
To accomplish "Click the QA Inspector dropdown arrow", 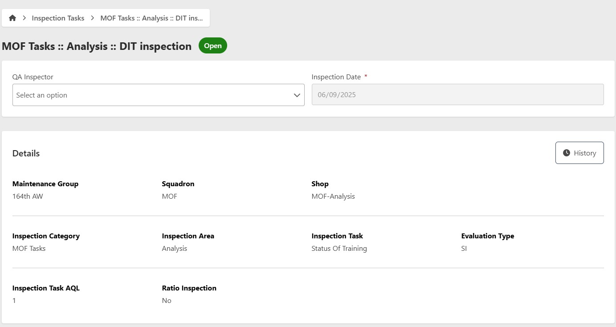I will pyautogui.click(x=297, y=95).
